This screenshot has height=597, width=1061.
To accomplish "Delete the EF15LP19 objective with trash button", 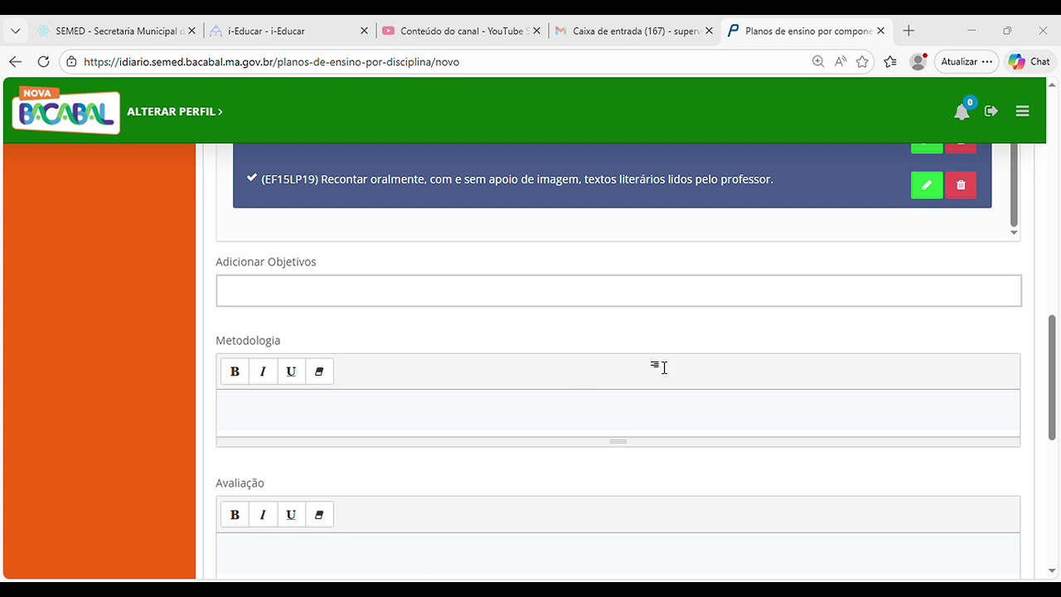I will [961, 185].
